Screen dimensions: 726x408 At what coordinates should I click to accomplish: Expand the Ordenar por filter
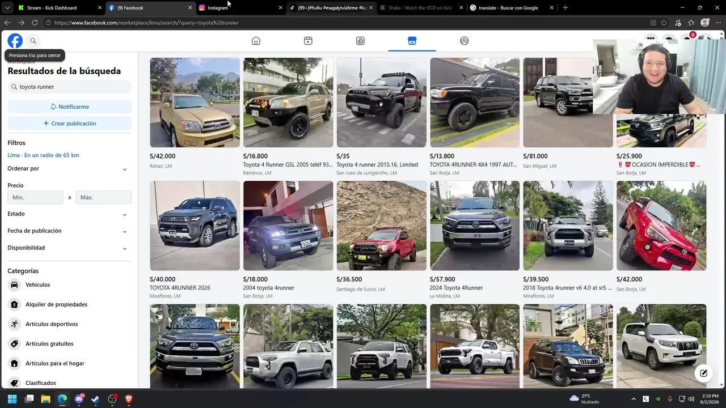[69, 168]
